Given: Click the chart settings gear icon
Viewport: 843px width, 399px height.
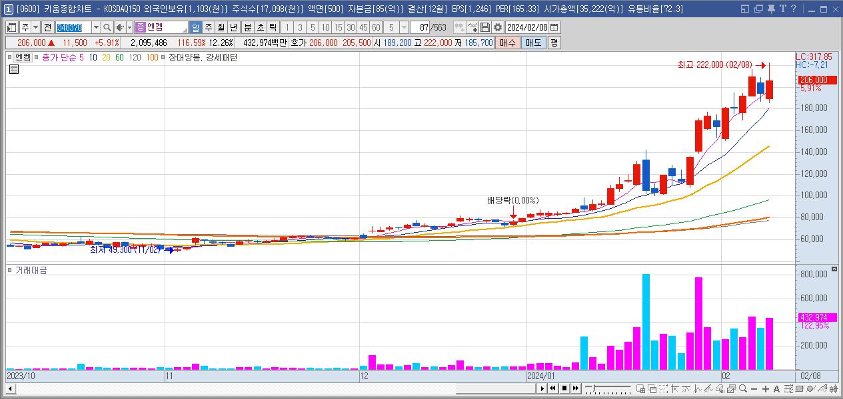Looking at the screenshot, I should [498, 27].
